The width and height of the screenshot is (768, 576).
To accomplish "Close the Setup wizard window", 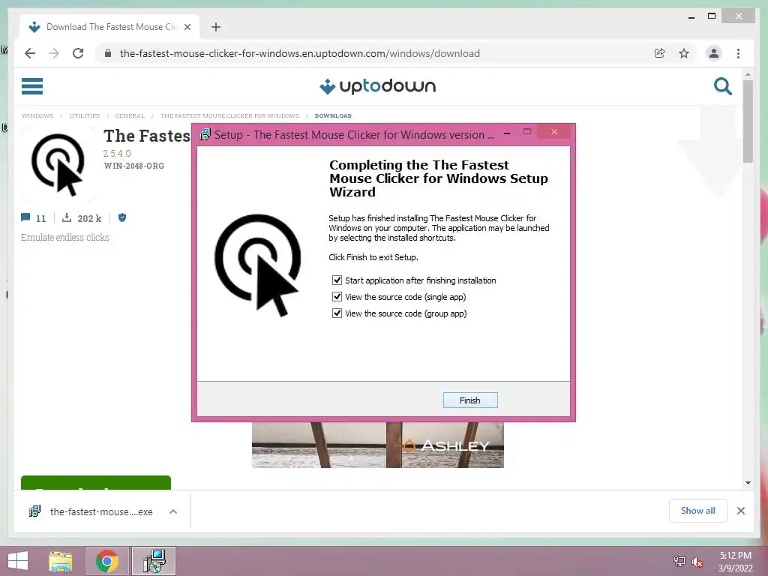I will [554, 131].
